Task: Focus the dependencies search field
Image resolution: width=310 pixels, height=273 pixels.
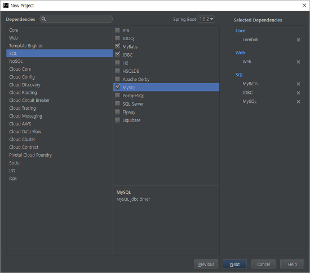Action: click(x=76, y=19)
